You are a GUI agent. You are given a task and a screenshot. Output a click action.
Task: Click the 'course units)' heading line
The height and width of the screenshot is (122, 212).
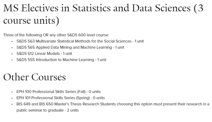coord(31,20)
